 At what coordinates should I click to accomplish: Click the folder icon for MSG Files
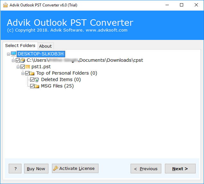(37, 86)
